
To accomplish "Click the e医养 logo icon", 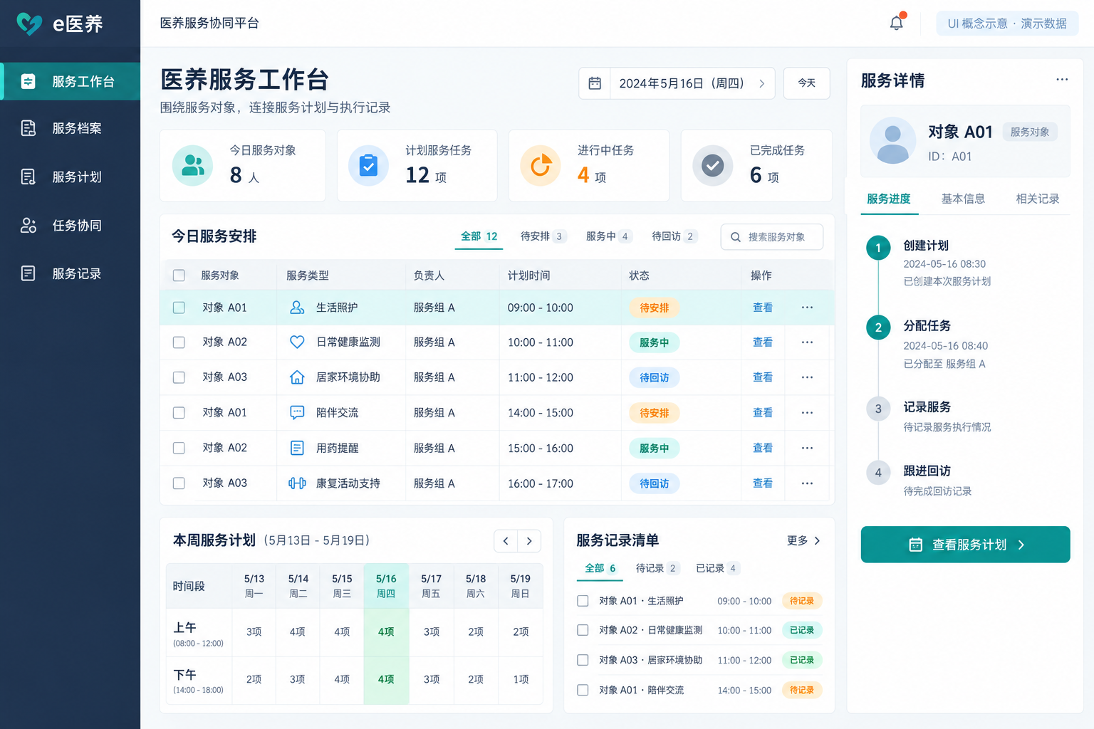I will tap(29, 24).
